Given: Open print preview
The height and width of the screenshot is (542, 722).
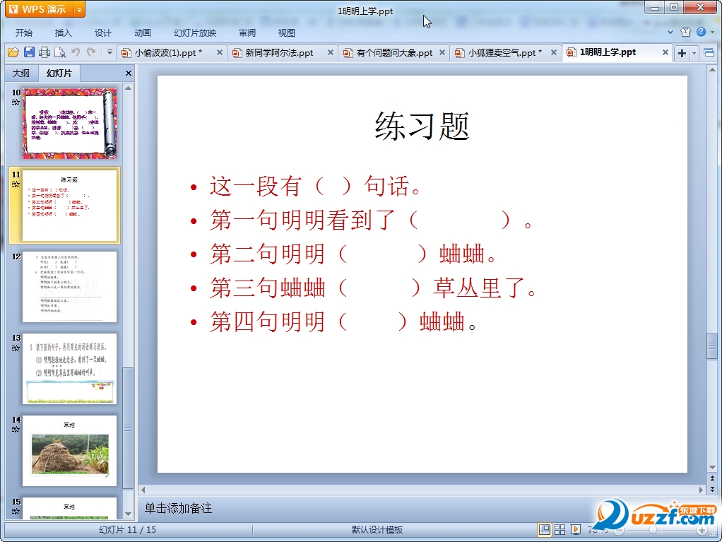Looking at the screenshot, I should (60, 52).
